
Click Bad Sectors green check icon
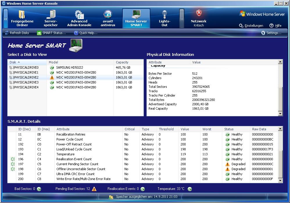point(39,189)
